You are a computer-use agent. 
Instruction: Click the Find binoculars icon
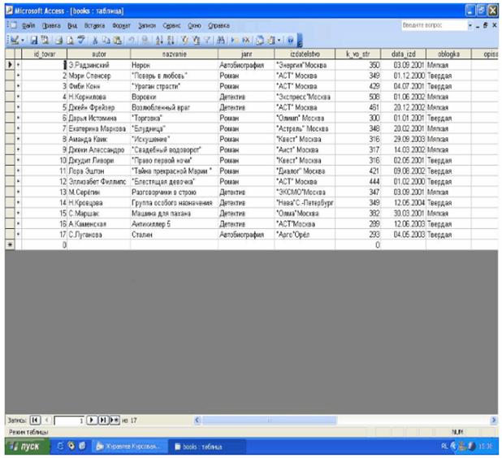coord(221,40)
